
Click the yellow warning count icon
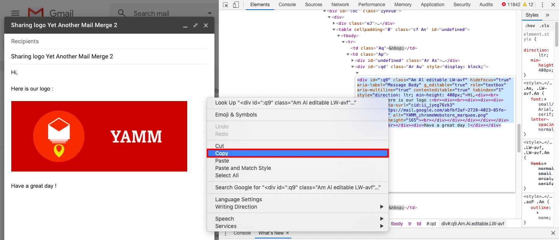pyautogui.click(x=525, y=5)
